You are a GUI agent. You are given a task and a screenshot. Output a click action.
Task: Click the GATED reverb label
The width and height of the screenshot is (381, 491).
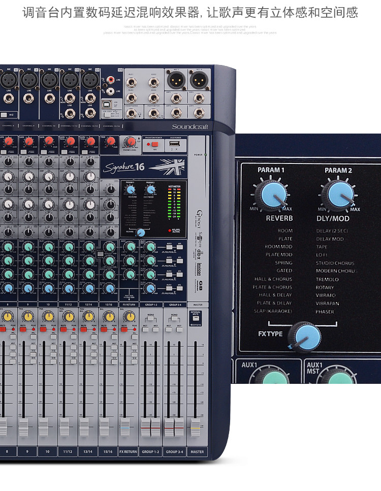coord(284,271)
